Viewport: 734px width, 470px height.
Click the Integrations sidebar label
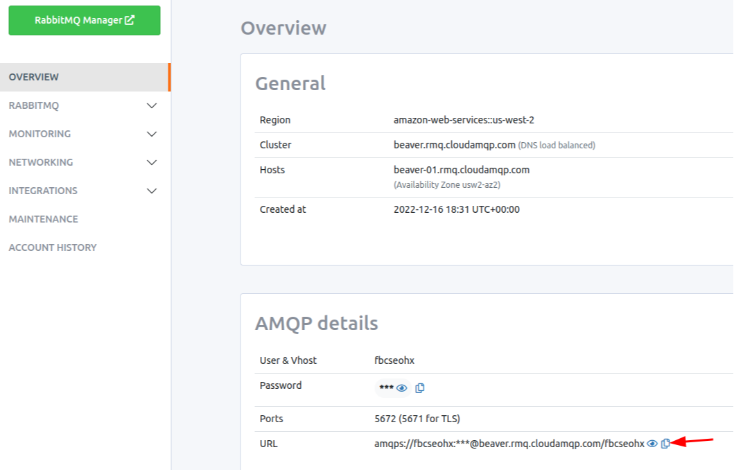click(43, 191)
